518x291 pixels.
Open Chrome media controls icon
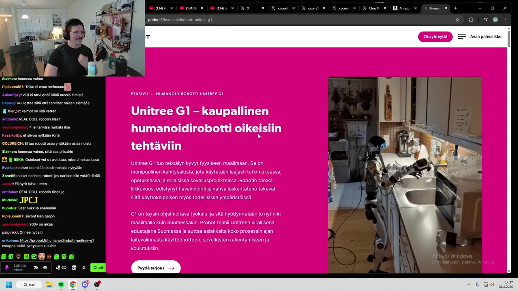(486, 19)
